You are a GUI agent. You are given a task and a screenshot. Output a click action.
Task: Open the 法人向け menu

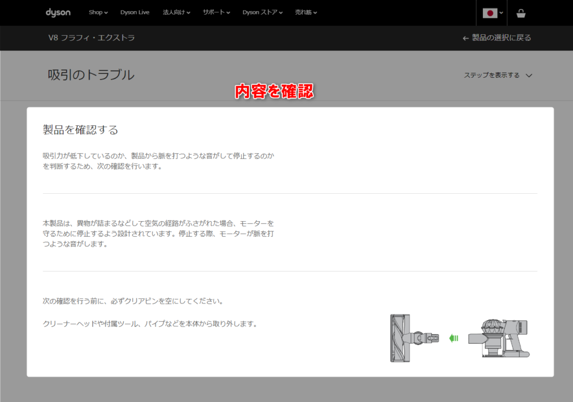pos(176,12)
